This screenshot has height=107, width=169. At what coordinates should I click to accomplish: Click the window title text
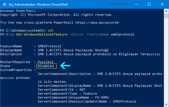[38, 5]
